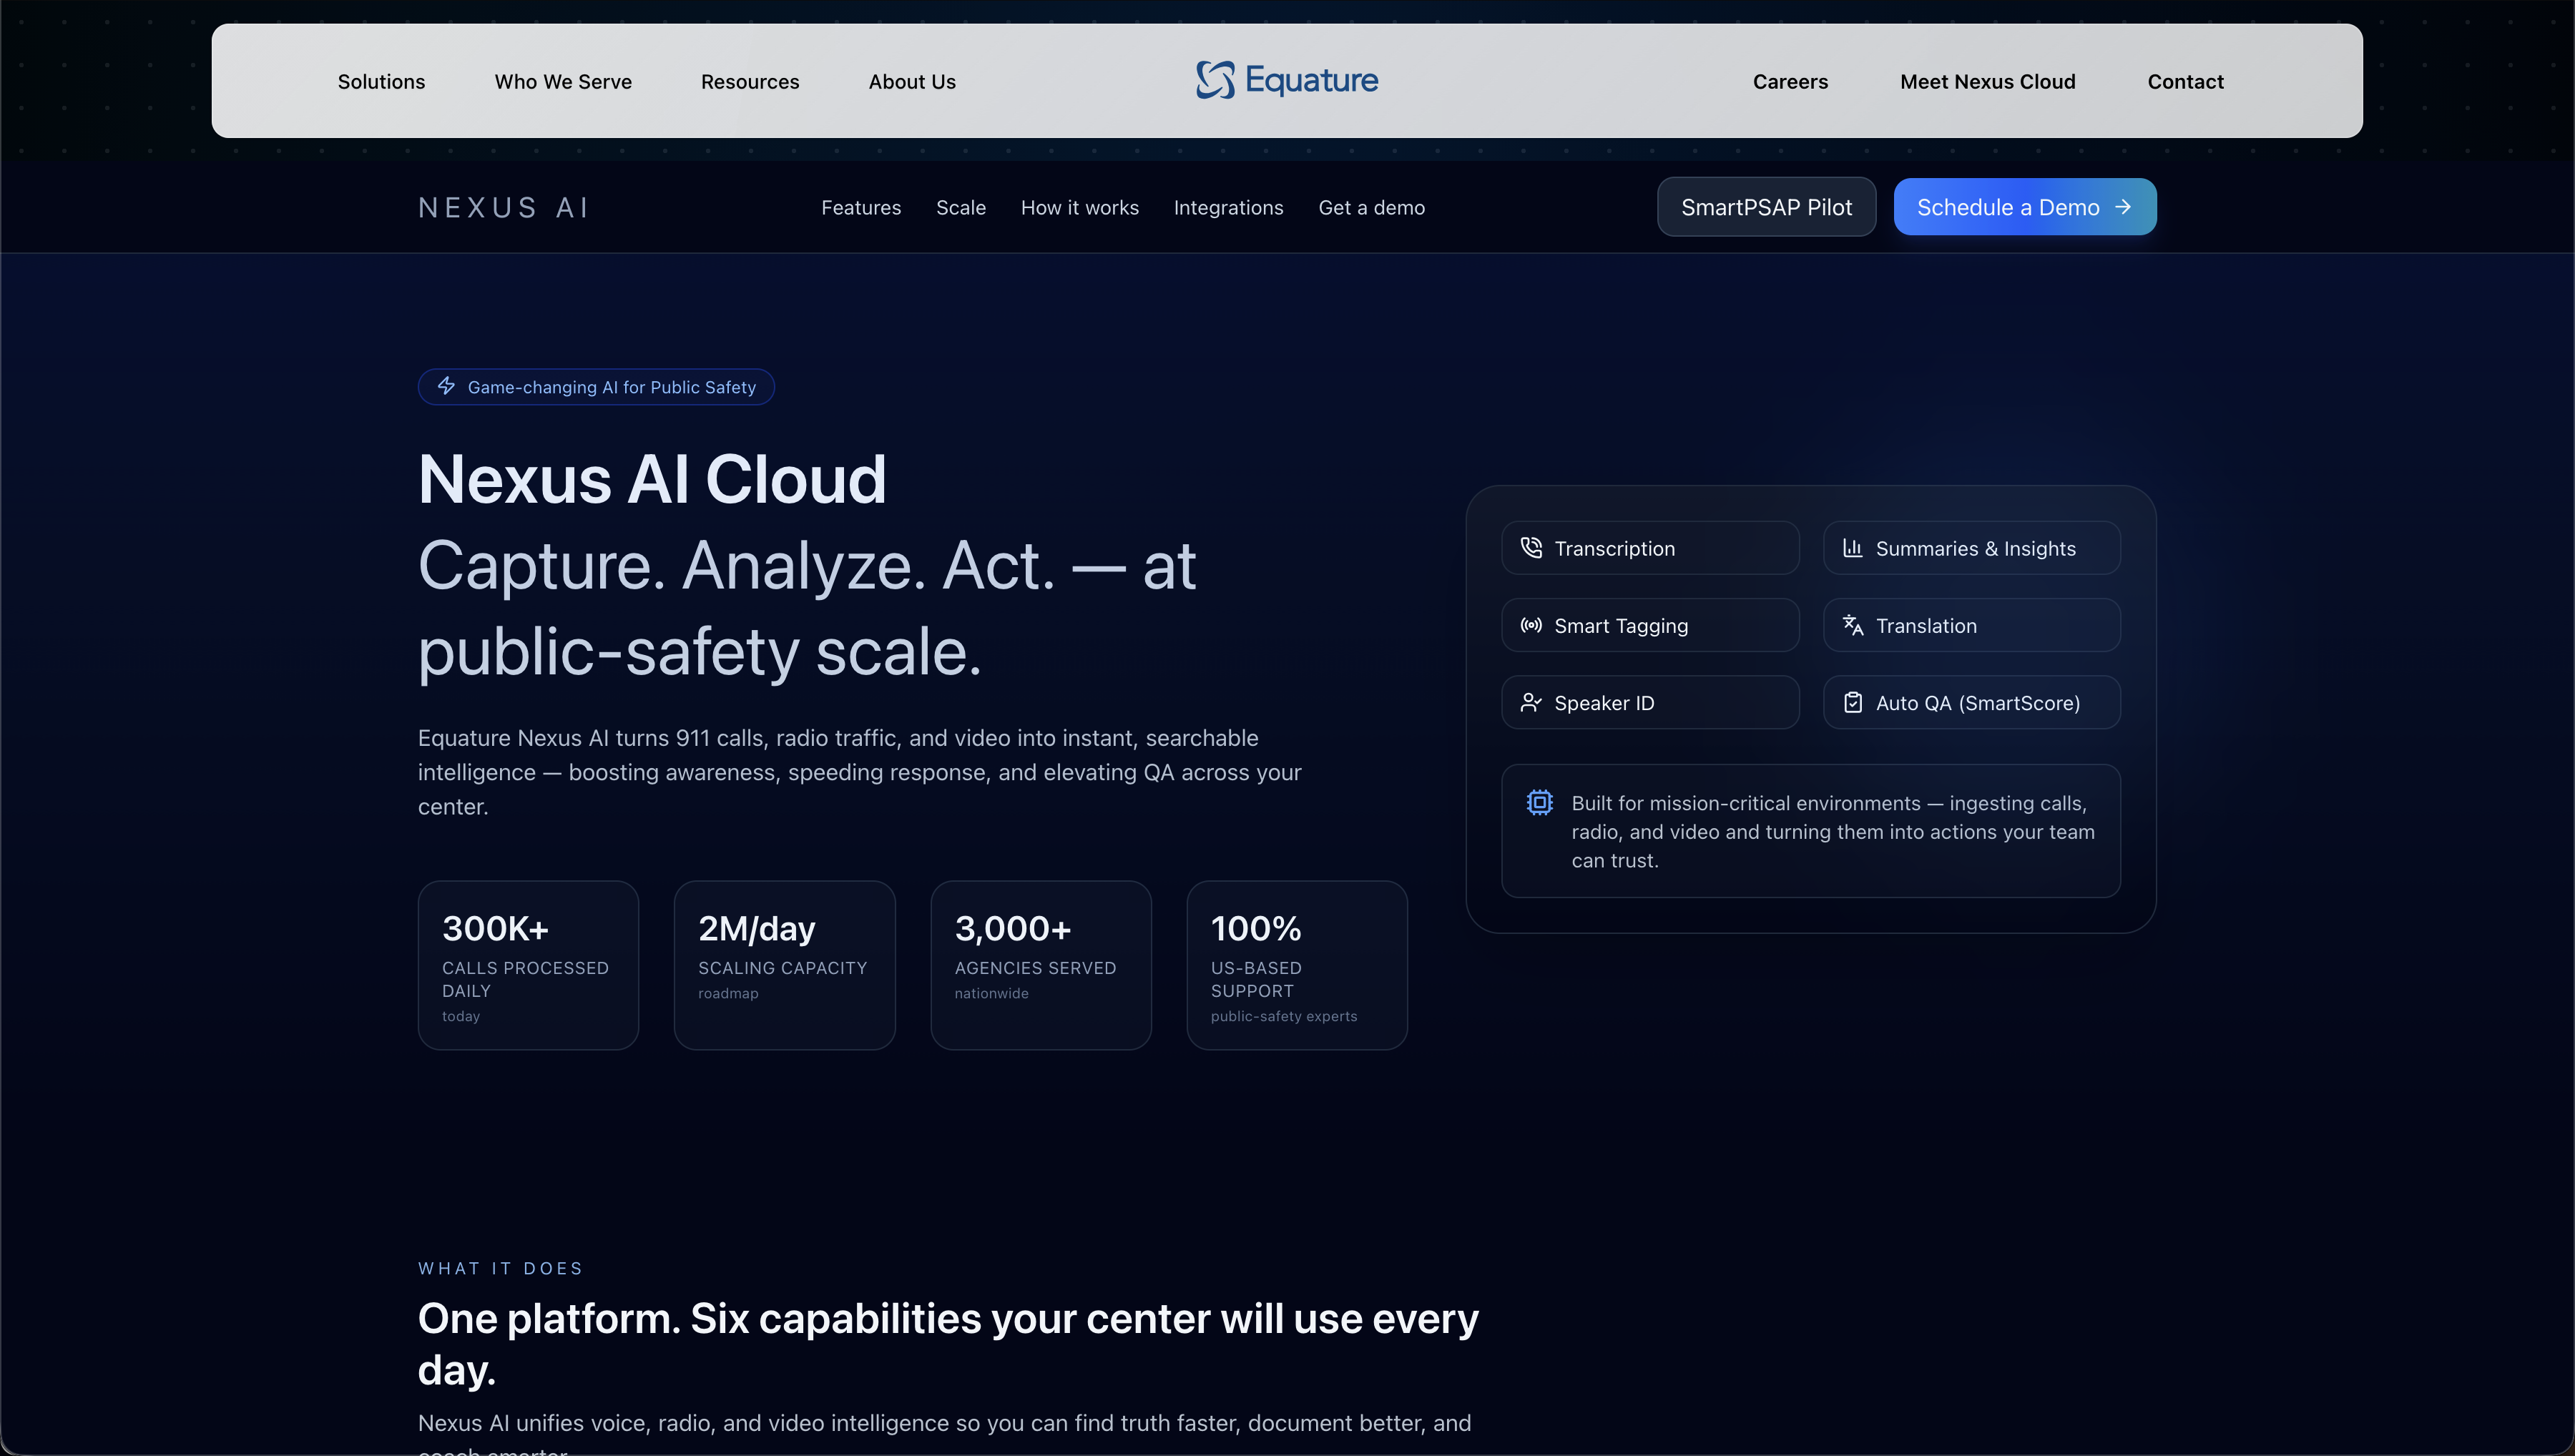The image size is (2575, 1456).
Task: Expand the Who We Serve menu
Action: pos(563,81)
